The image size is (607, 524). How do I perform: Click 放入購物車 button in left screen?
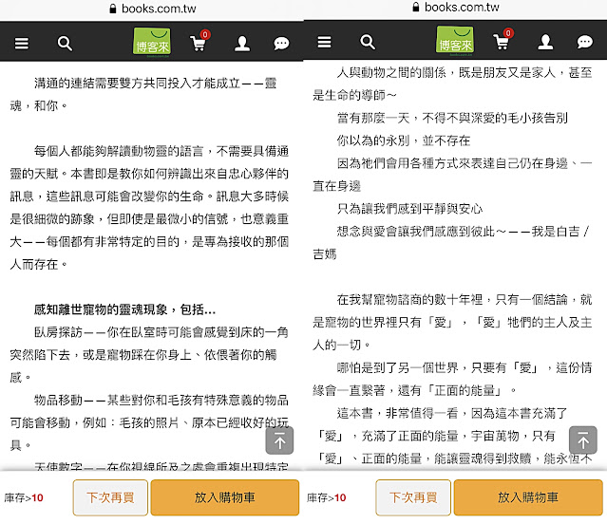pyautogui.click(x=225, y=497)
